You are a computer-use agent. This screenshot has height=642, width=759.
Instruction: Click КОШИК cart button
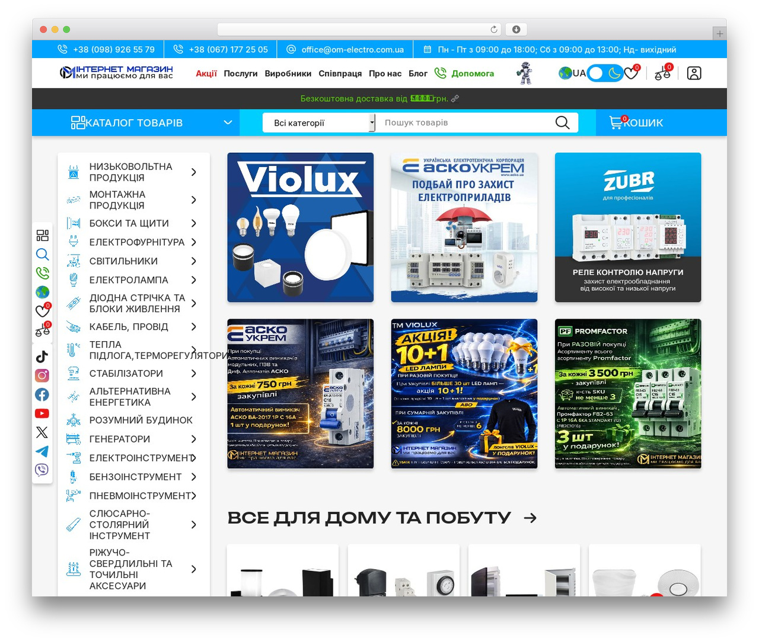(x=637, y=123)
